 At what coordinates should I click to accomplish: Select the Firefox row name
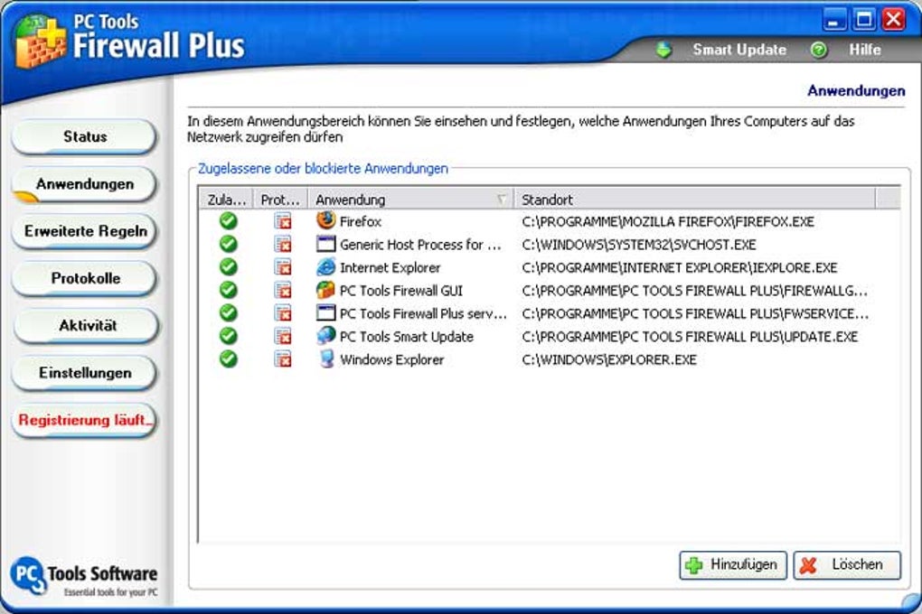point(361,221)
